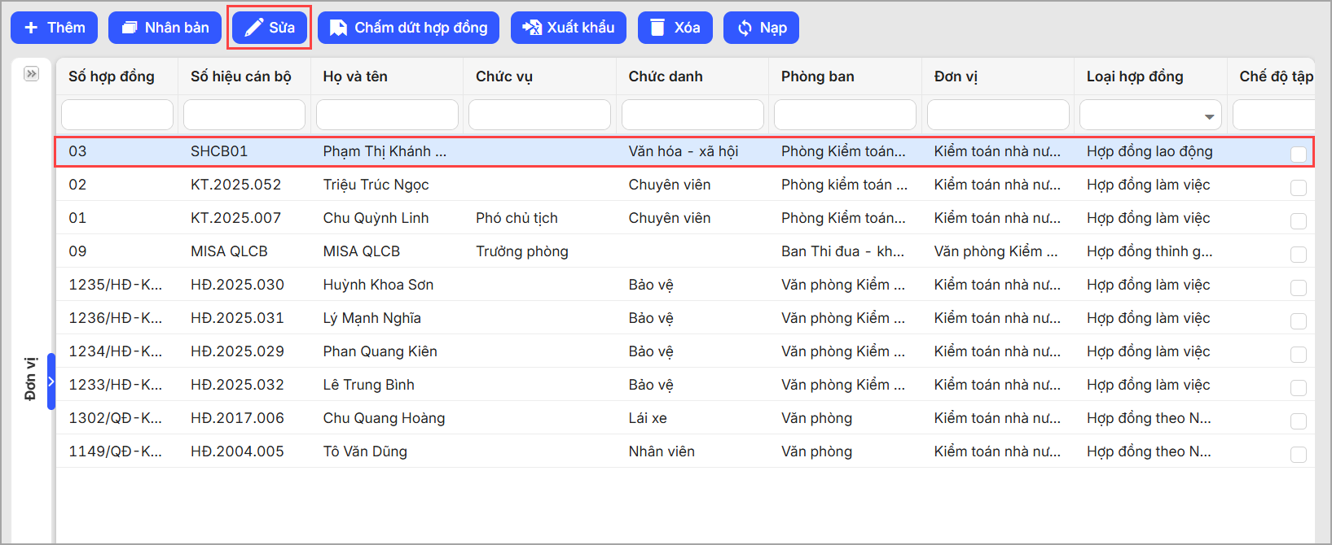Click the Số hiệu cán bộ filter field
This screenshot has width=1332, height=545.
coord(244,116)
